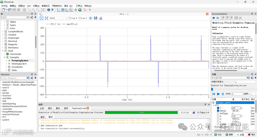Screen dimensions: 257x137
Task: Uncheck variable T in PT1
Action: [x=218, y=108]
